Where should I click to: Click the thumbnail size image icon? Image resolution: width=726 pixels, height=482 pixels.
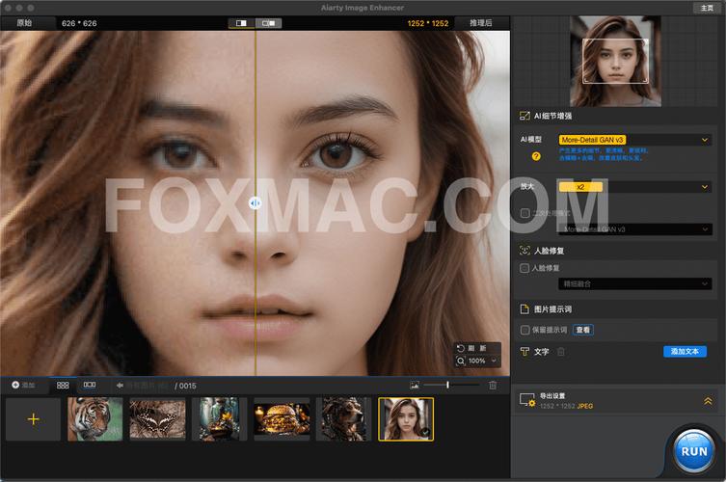pos(415,385)
